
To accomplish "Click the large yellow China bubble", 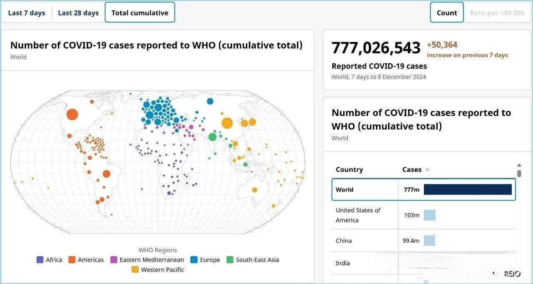I will coord(227,123).
